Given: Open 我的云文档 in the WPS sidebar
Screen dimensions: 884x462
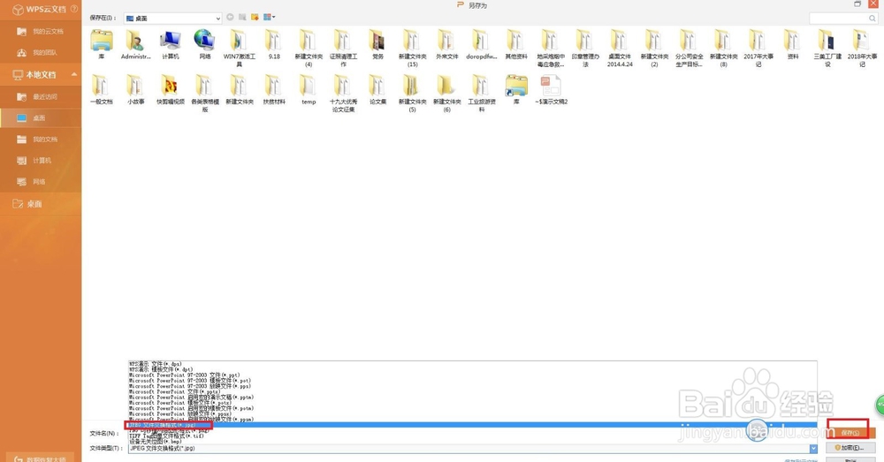Looking at the screenshot, I should pos(41,32).
